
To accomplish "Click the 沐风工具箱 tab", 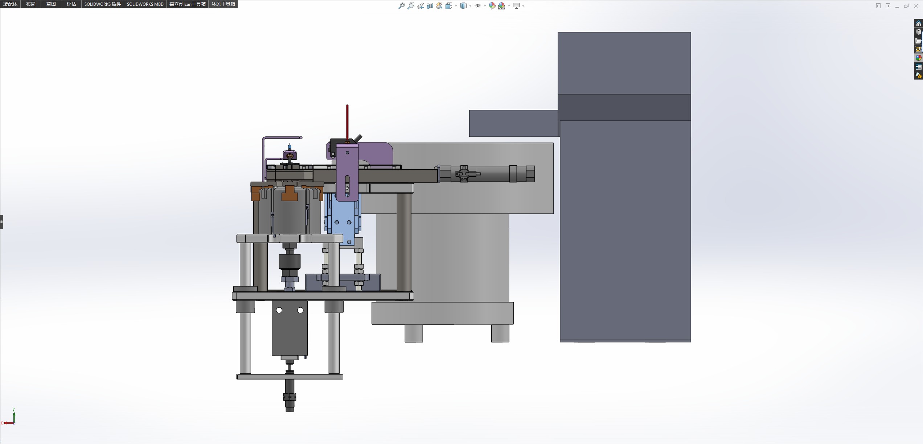I will click(223, 4).
